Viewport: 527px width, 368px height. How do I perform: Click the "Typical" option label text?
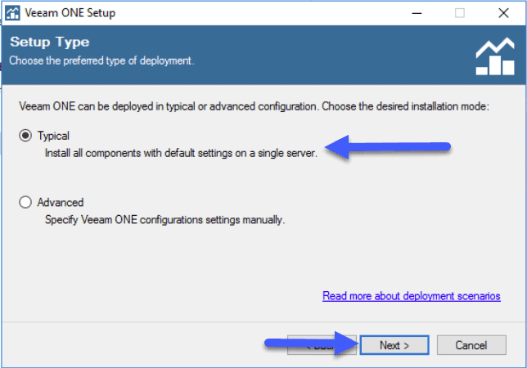pos(53,136)
